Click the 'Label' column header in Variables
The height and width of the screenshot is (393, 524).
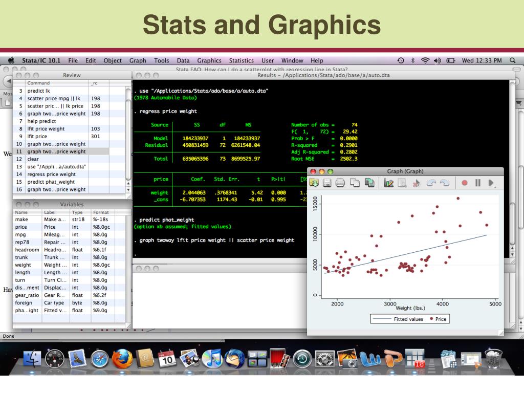[x=56, y=212]
